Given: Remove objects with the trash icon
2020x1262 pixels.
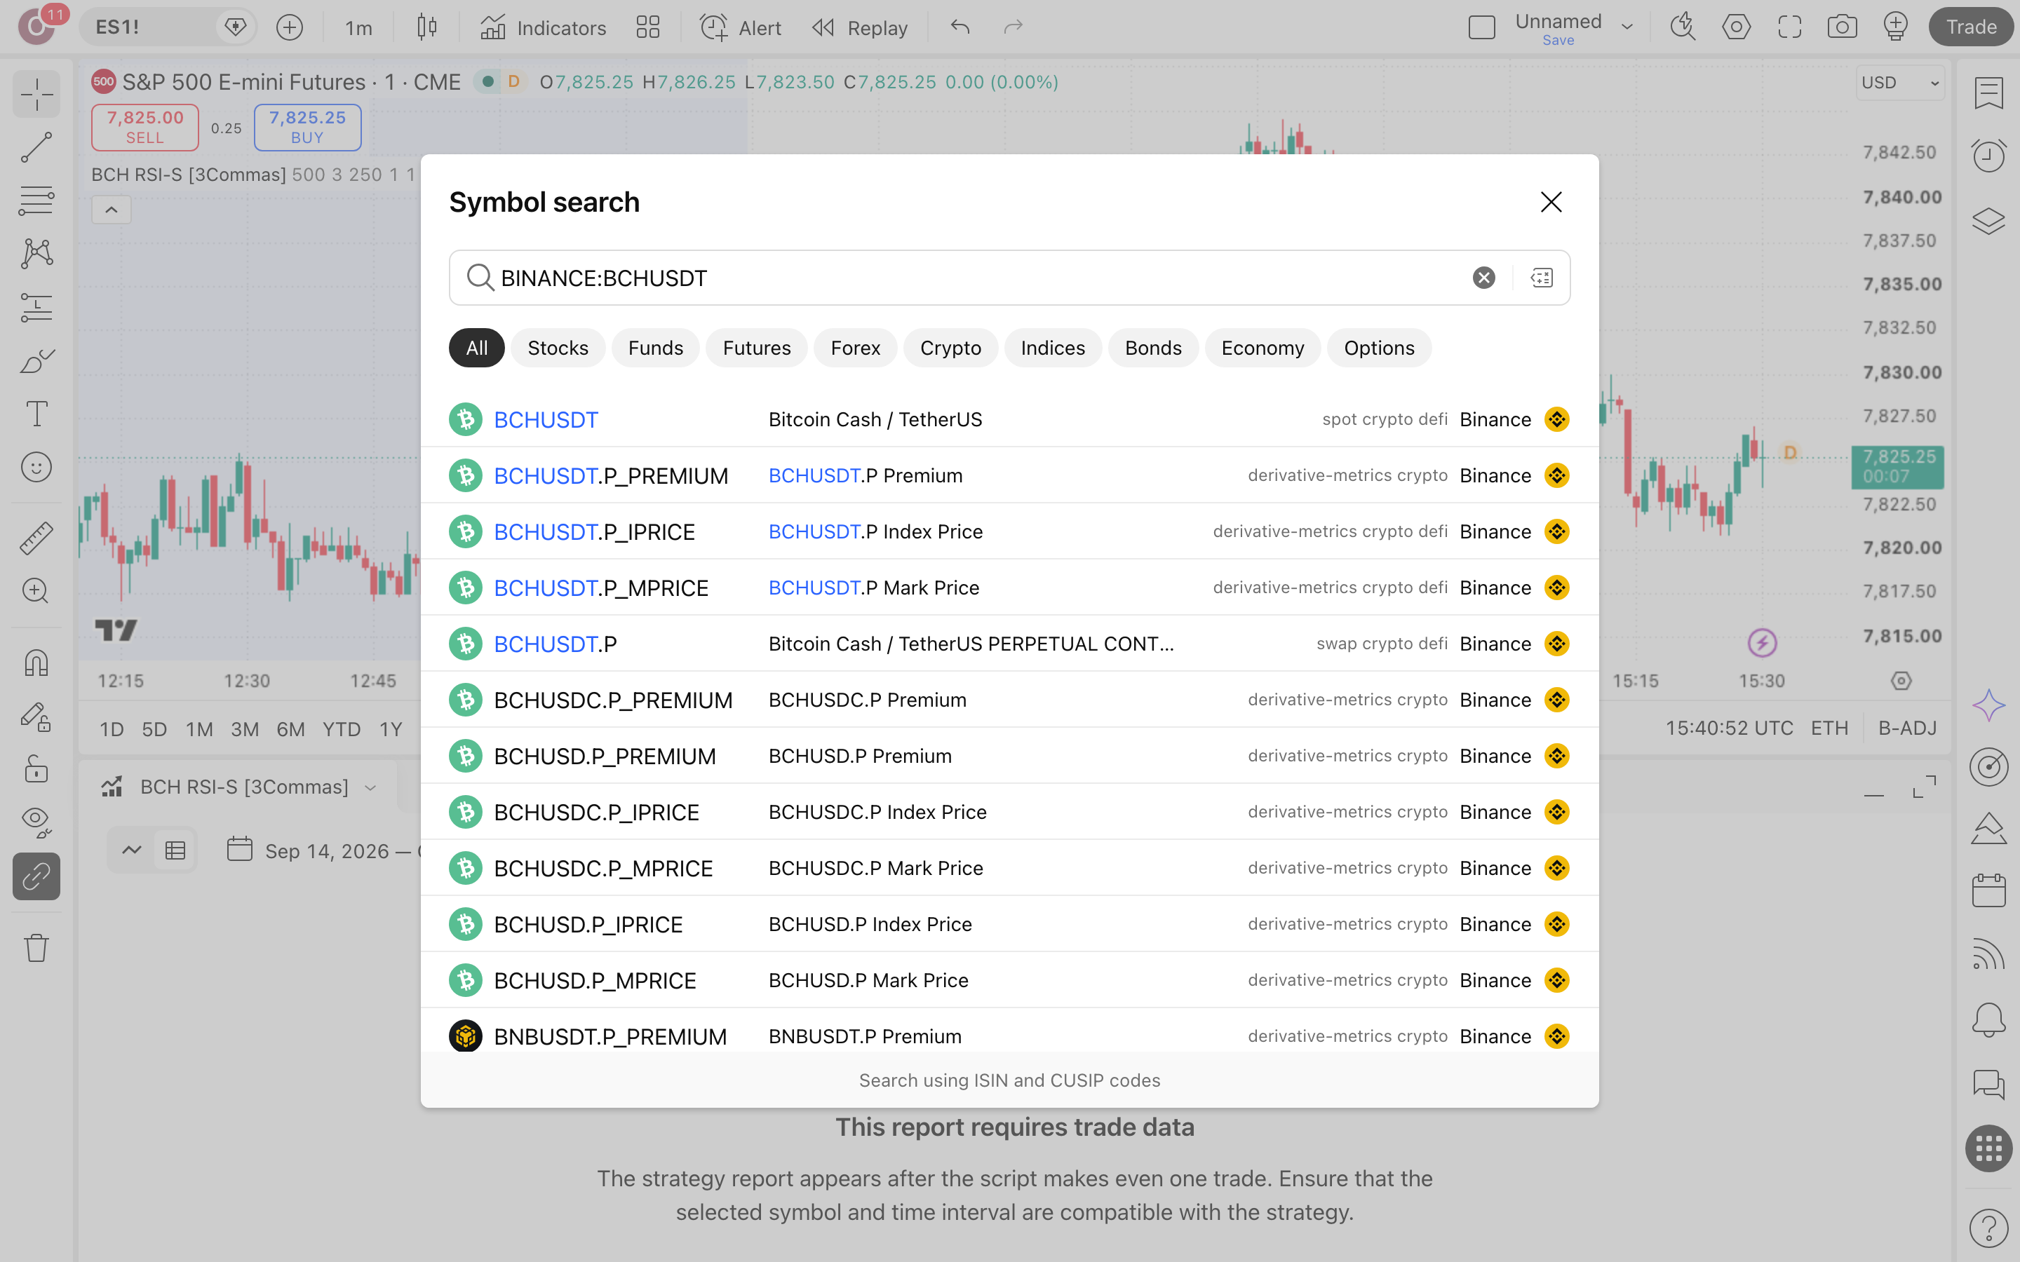Looking at the screenshot, I should [36, 947].
